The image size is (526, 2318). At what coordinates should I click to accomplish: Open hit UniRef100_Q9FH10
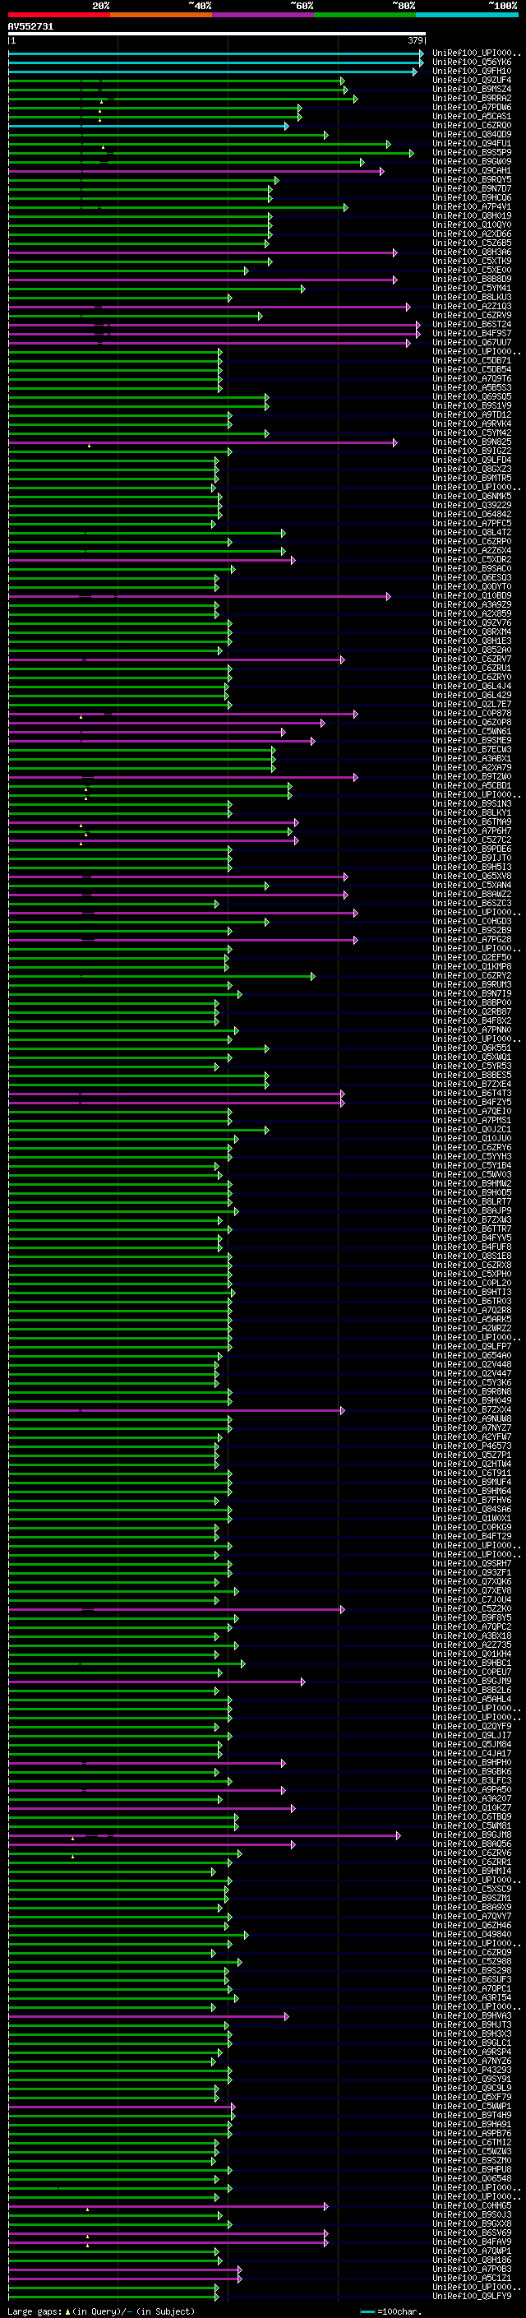click(x=471, y=71)
